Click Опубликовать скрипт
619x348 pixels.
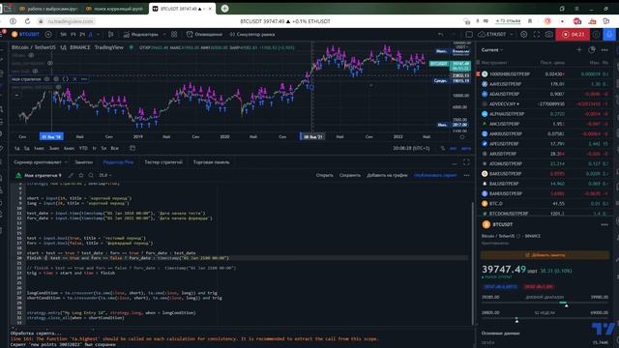[435, 175]
